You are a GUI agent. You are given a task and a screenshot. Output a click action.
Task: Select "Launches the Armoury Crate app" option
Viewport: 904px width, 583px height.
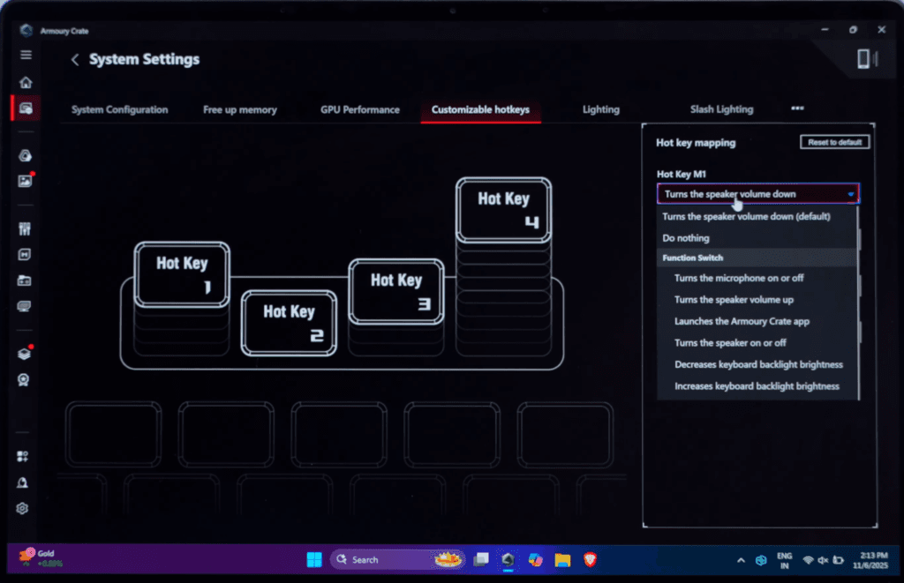click(x=742, y=321)
